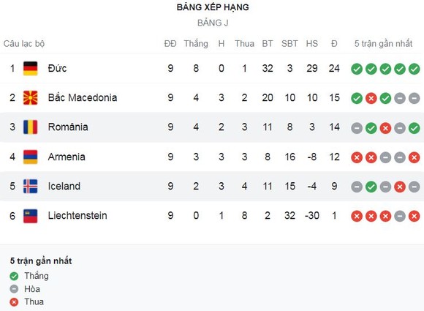The width and height of the screenshot is (424, 311).
Task: Click the North Macedonia flag icon
Action: (x=30, y=98)
